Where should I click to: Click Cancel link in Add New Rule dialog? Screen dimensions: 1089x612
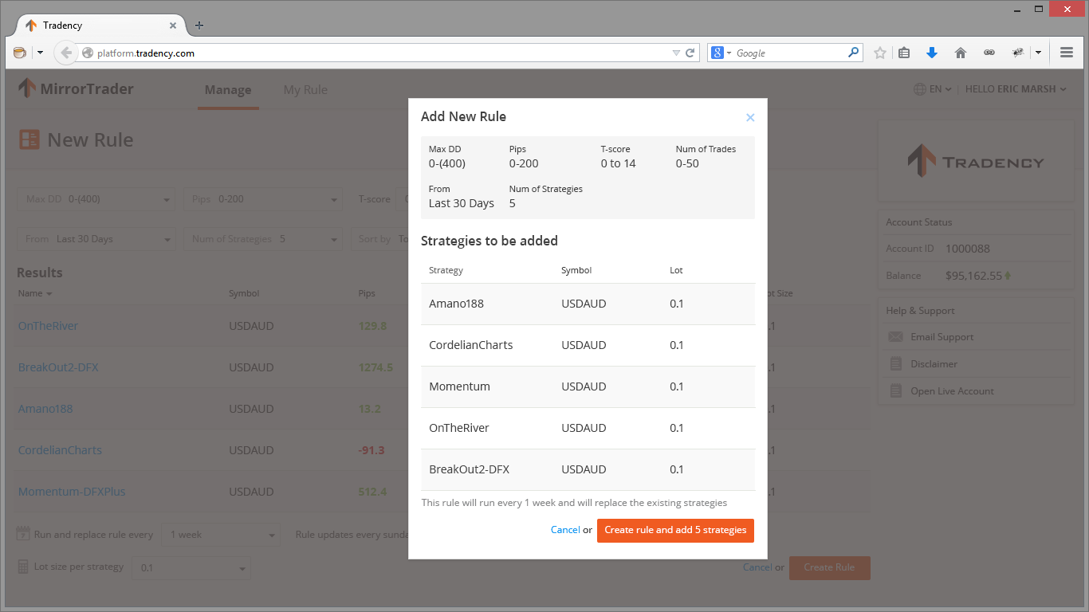(x=565, y=530)
